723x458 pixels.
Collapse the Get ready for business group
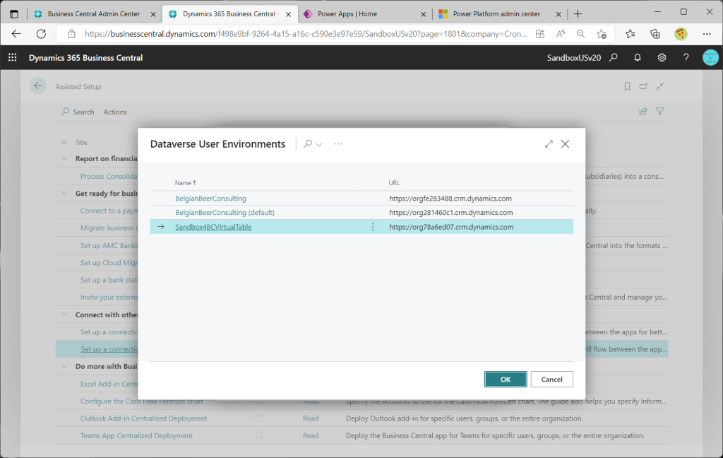point(64,193)
